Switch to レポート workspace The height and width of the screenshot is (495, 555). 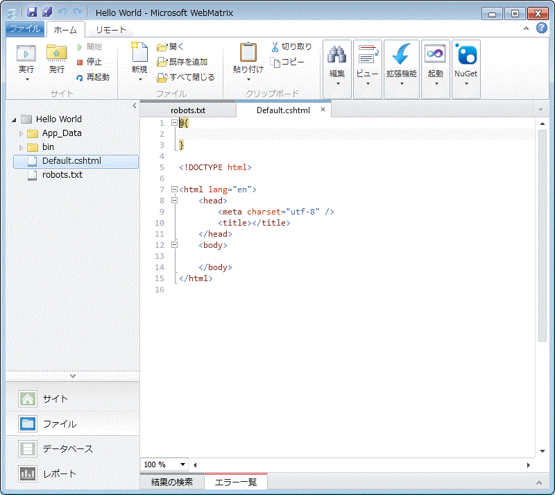[73, 473]
